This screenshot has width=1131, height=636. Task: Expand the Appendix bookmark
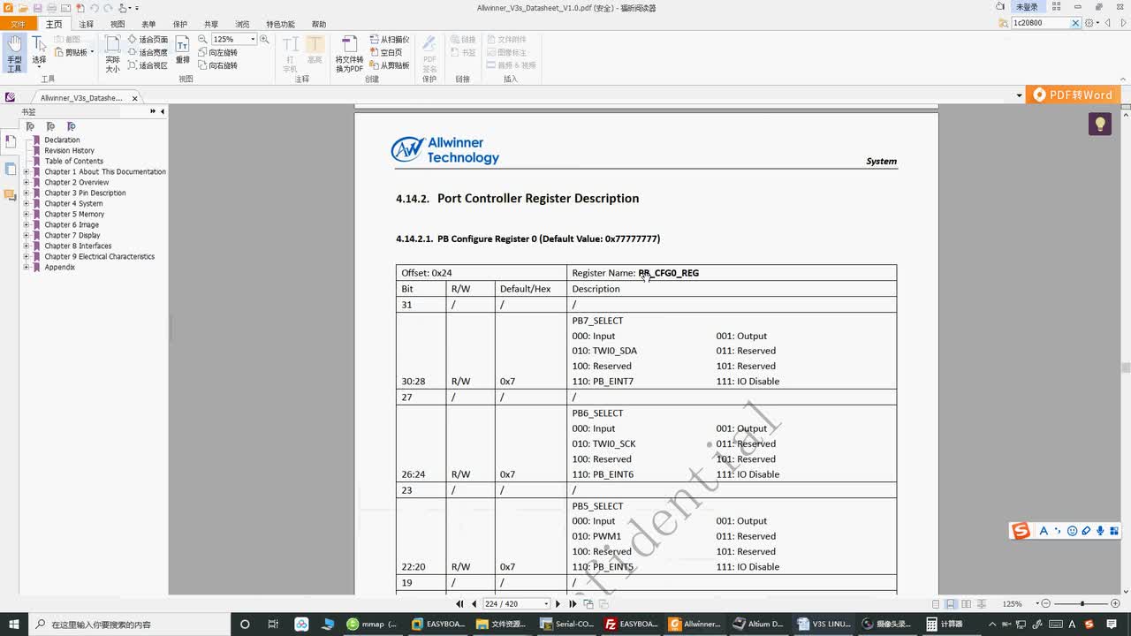click(26, 267)
